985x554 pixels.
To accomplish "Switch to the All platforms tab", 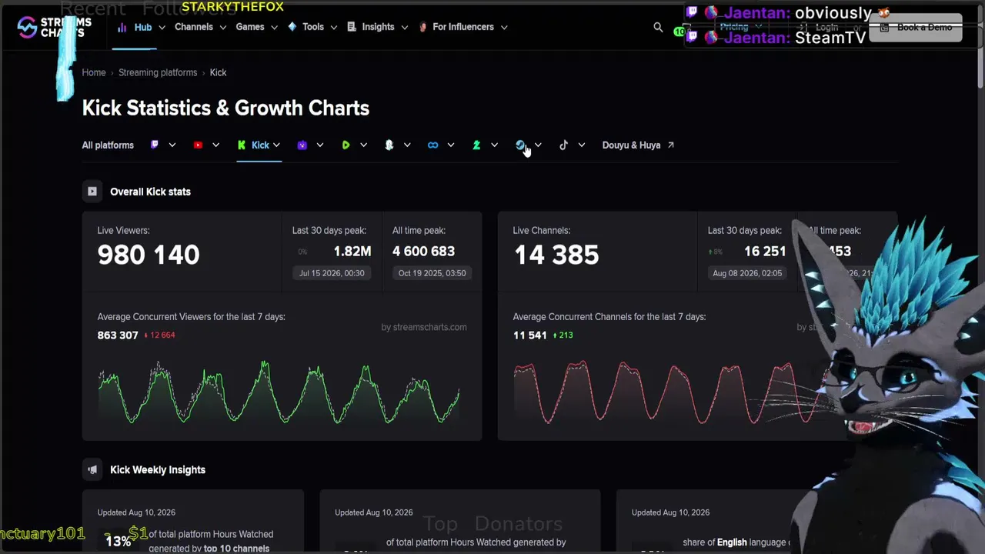I will pos(108,145).
